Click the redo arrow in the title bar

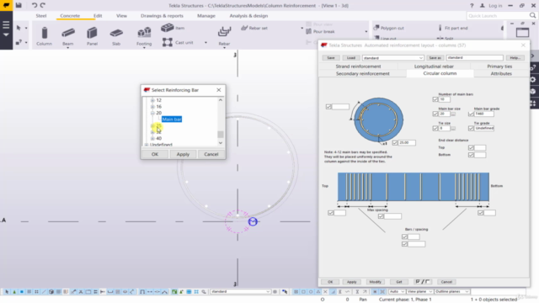(x=43, y=5)
